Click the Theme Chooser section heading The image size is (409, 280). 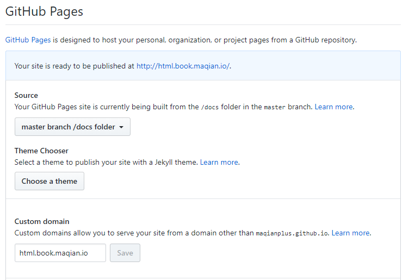(41, 151)
